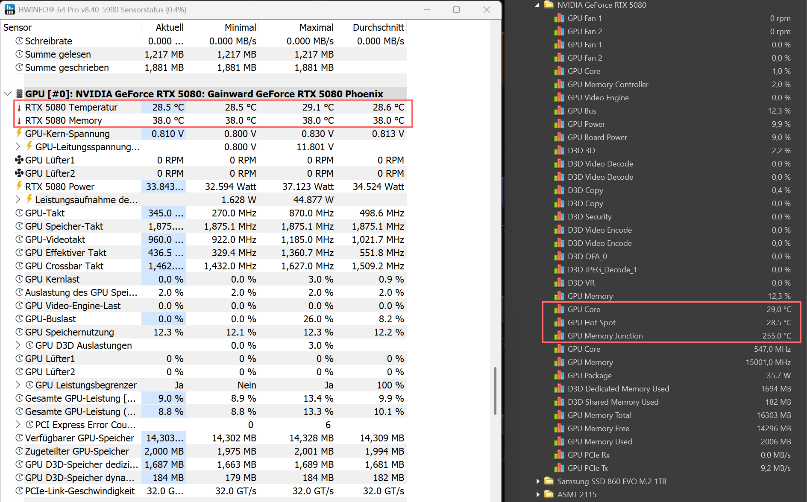Click the fan icon next to GPU Lüfter1
807x502 pixels.
coord(19,160)
